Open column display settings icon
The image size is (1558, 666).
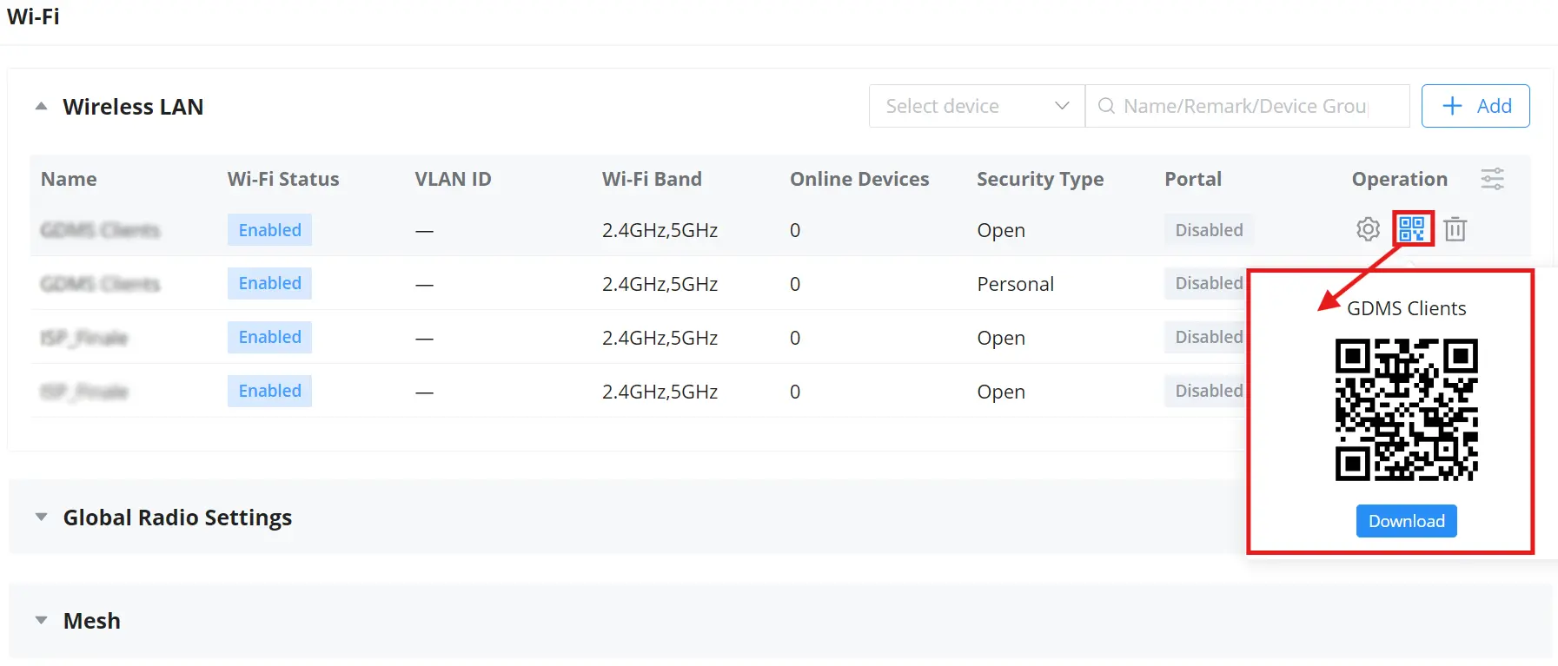point(1493,179)
